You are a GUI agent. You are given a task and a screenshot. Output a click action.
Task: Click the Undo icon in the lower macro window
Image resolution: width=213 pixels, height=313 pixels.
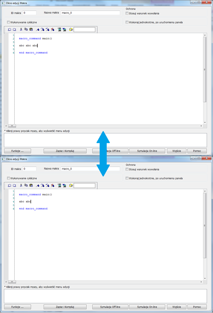click(9, 185)
